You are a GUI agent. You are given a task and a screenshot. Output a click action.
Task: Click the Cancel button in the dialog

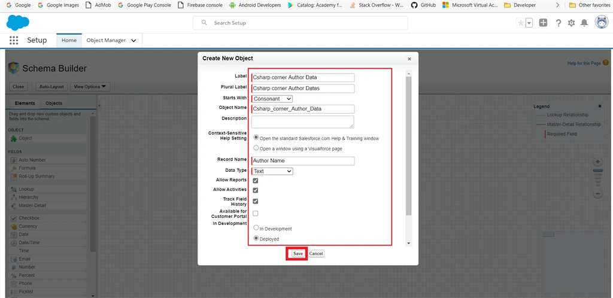click(316, 254)
